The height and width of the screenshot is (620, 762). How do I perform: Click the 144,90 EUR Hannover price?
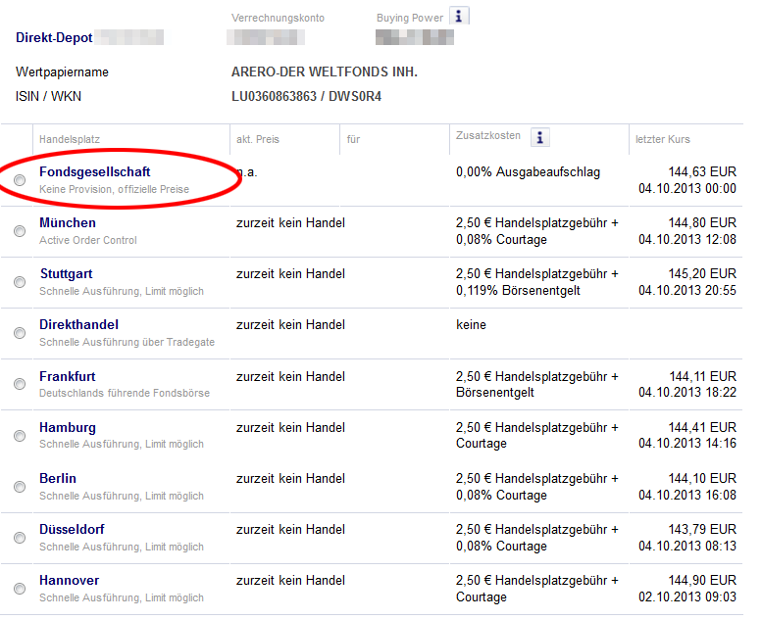[702, 581]
